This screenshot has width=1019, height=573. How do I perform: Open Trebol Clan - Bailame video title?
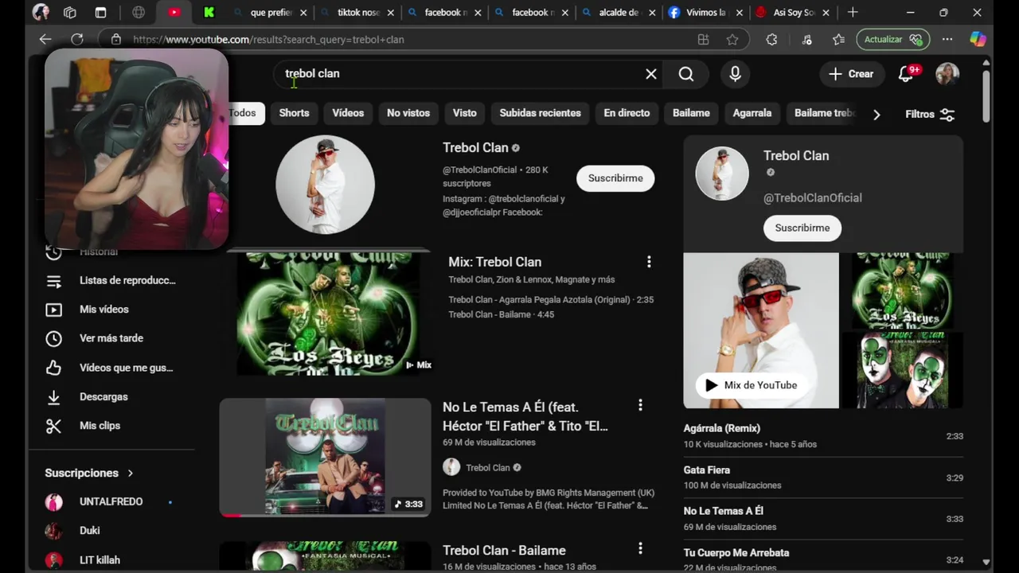504,551
